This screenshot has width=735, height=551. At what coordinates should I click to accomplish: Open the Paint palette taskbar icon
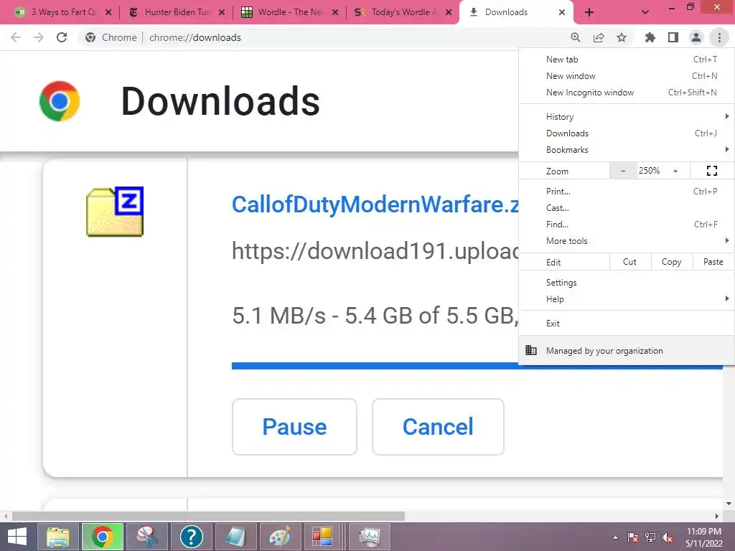click(281, 537)
